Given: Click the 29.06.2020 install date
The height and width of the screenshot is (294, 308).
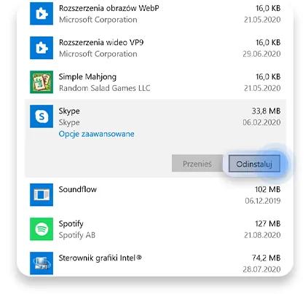Looking at the screenshot, I should [x=261, y=54].
